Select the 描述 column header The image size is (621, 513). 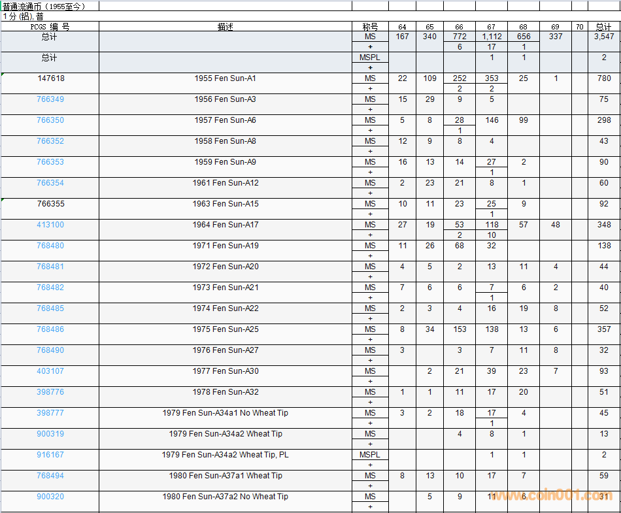pos(226,27)
